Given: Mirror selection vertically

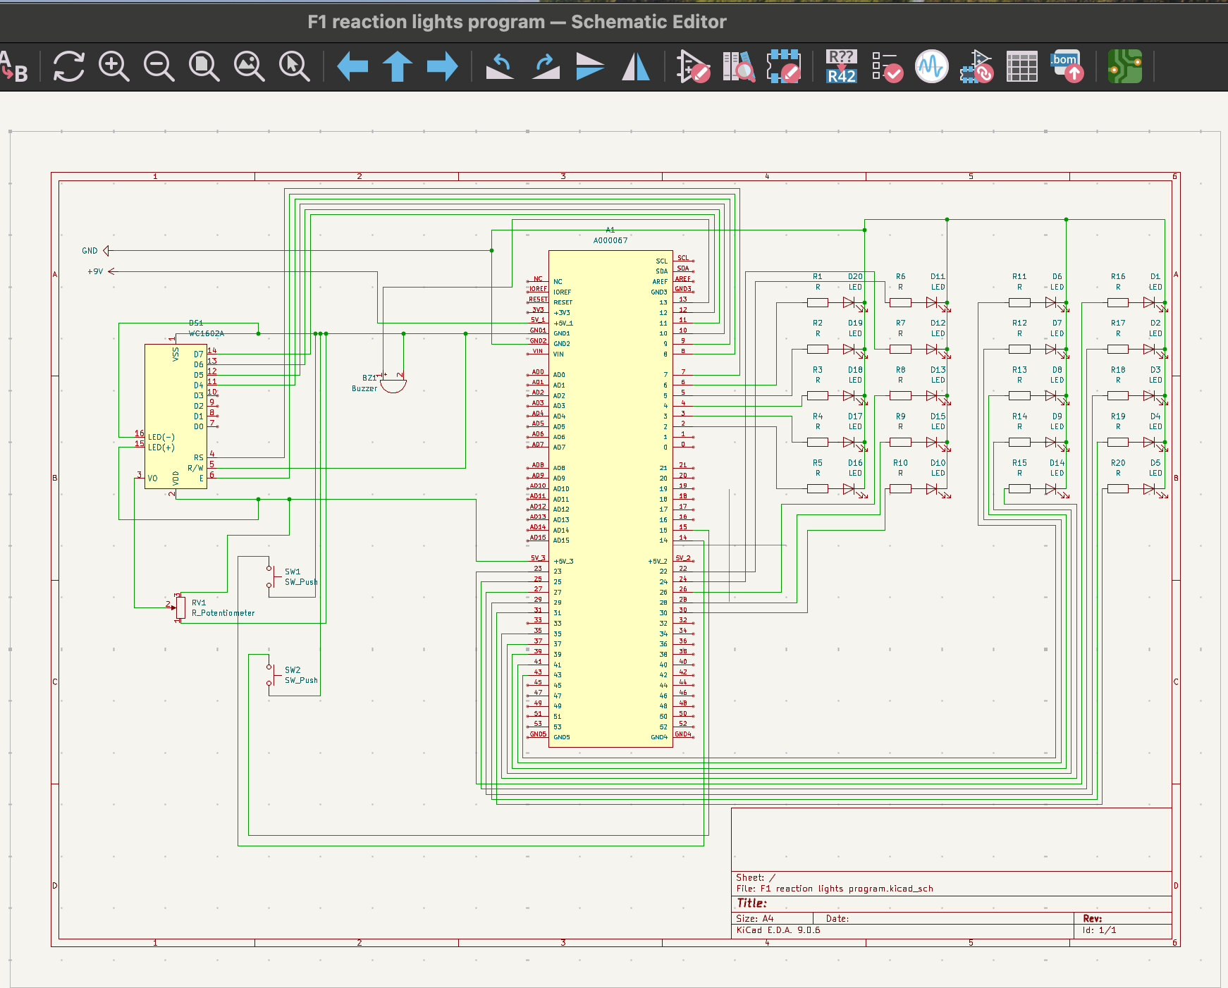Looking at the screenshot, I should (x=590, y=67).
